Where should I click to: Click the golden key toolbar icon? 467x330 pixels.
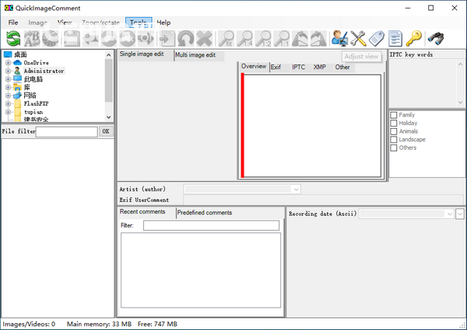point(414,39)
